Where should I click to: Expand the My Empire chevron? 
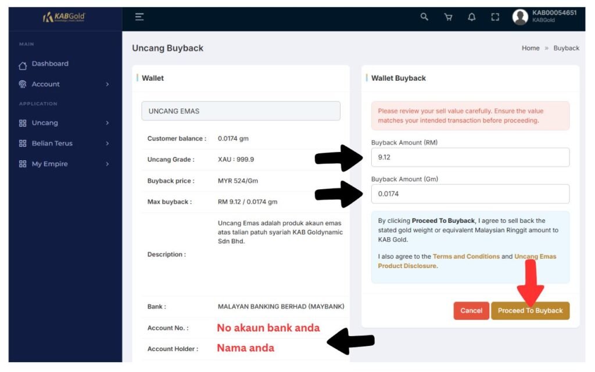coord(107,164)
